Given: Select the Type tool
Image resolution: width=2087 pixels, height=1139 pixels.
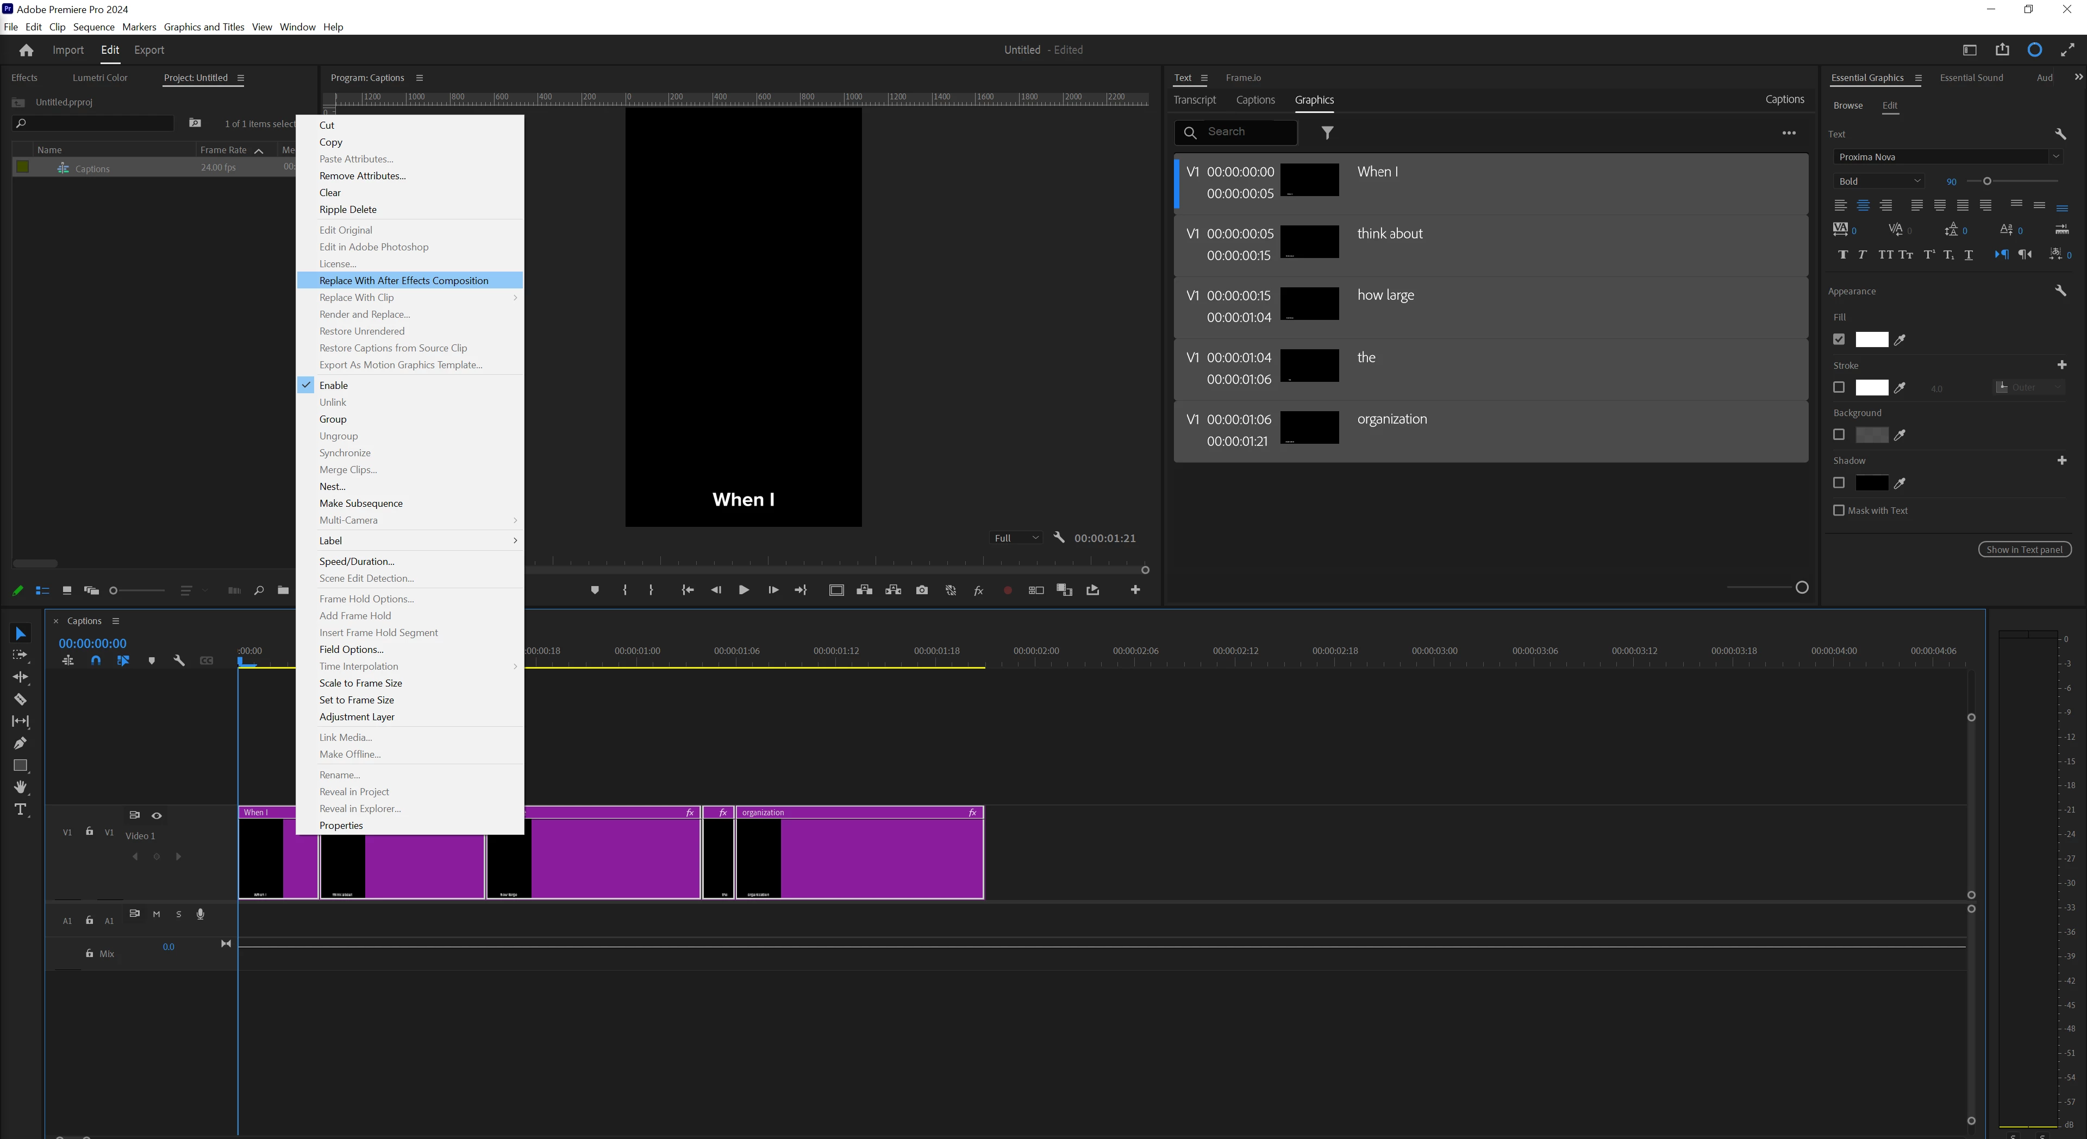Looking at the screenshot, I should (x=20, y=809).
